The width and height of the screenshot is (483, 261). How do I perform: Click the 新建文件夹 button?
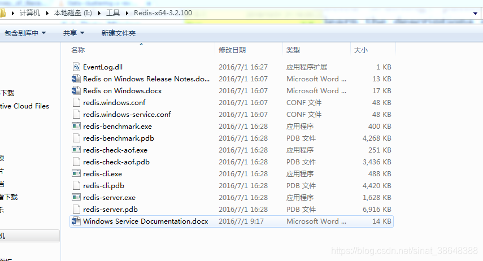pyautogui.click(x=119, y=33)
